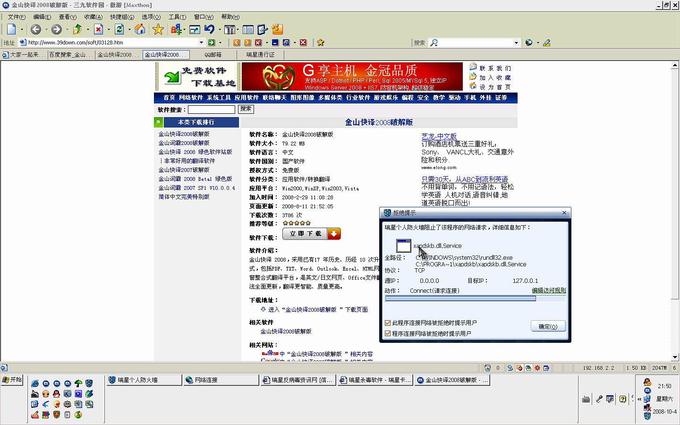Viewport: 680px width, 425px height.
Task: Switch to previous tab with orange left arrow
Action: click(237, 42)
